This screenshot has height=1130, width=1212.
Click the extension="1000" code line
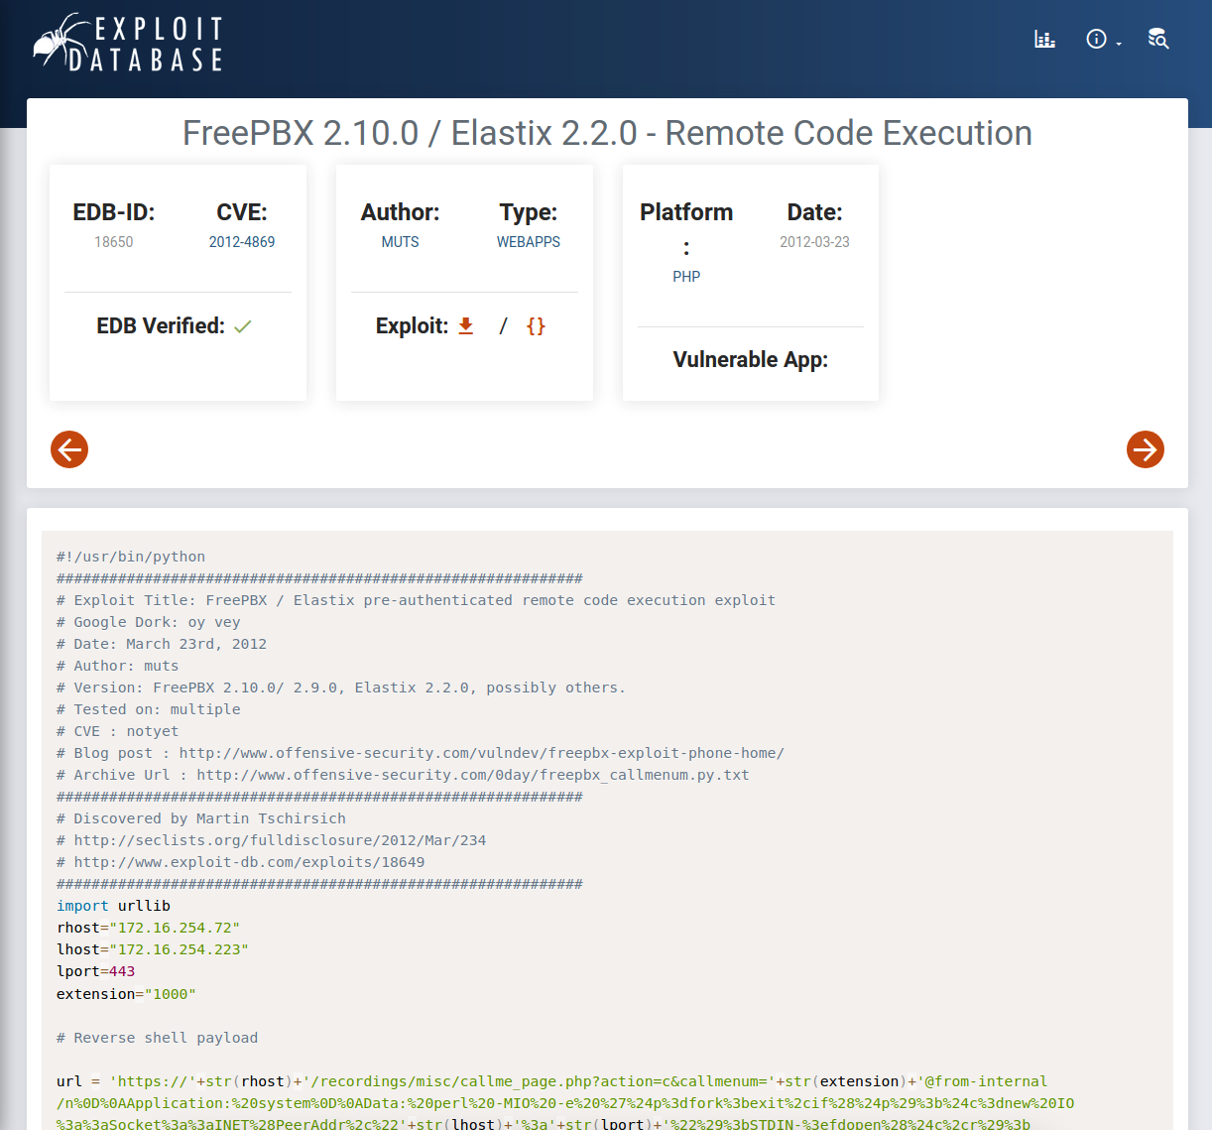pyautogui.click(x=127, y=994)
